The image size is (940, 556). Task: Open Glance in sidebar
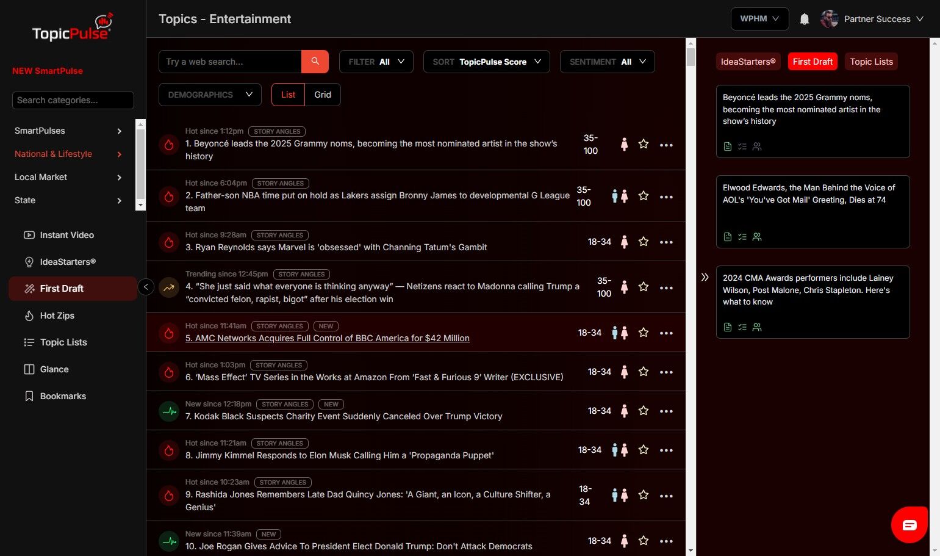[73, 369]
